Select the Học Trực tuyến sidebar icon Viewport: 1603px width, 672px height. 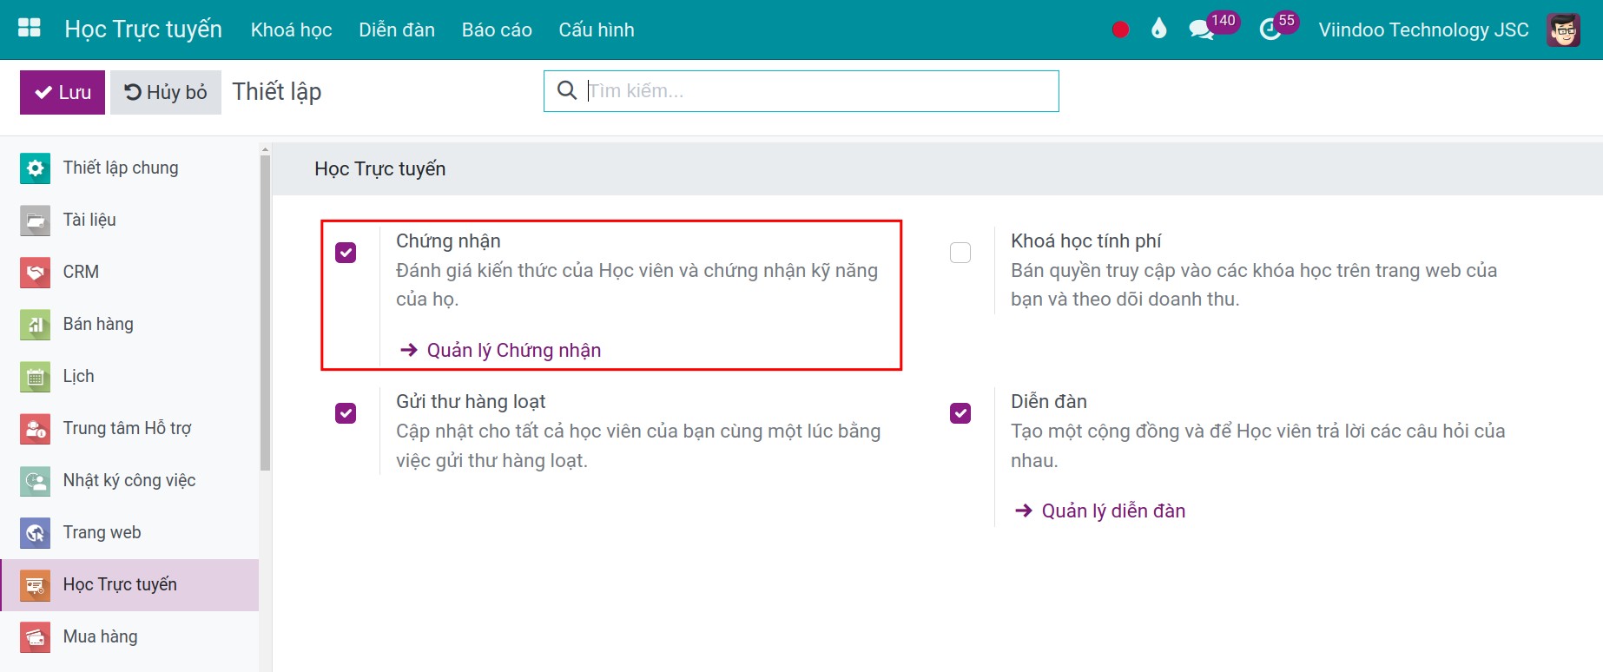35,584
